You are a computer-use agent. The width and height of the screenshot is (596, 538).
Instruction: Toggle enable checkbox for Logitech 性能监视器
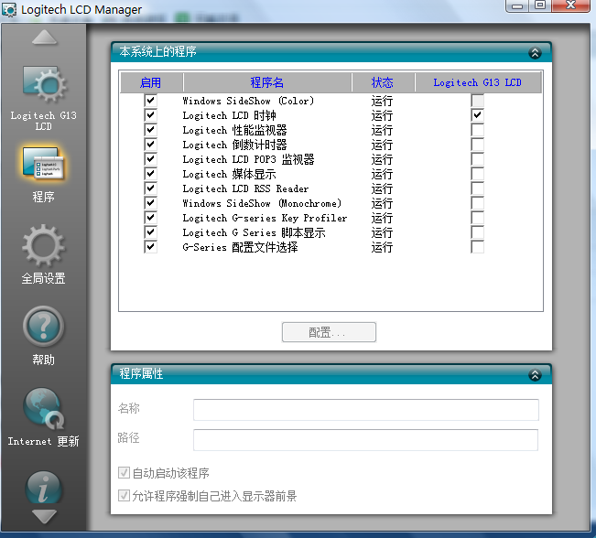pos(150,130)
